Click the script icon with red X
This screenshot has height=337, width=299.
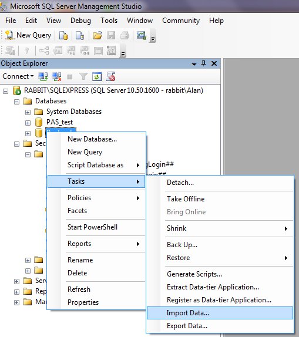(x=110, y=76)
